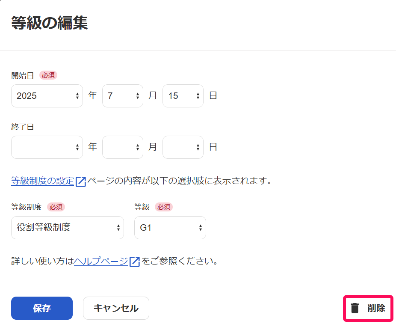Expand the empty 終了日 year dropdown

tap(47, 147)
